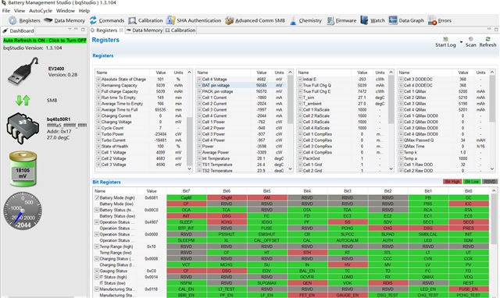Open Advanced Comm SMB tool
Screen dimensions: 500x298
[x=255, y=20]
